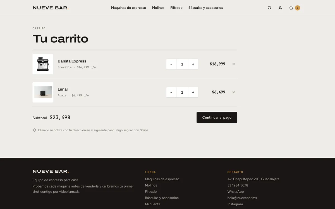Click phone number 33 1234 5678
Viewport: 335px width, 209px height.
point(238,185)
